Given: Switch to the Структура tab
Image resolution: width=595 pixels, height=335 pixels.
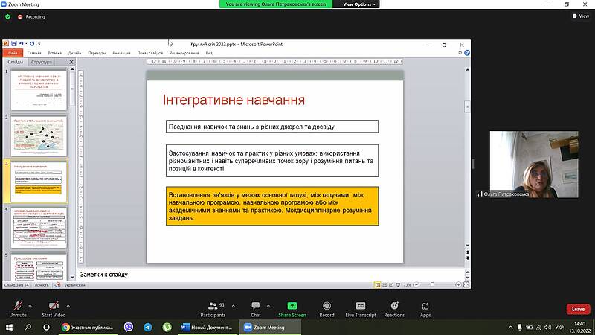Looking at the screenshot, I should [42, 62].
